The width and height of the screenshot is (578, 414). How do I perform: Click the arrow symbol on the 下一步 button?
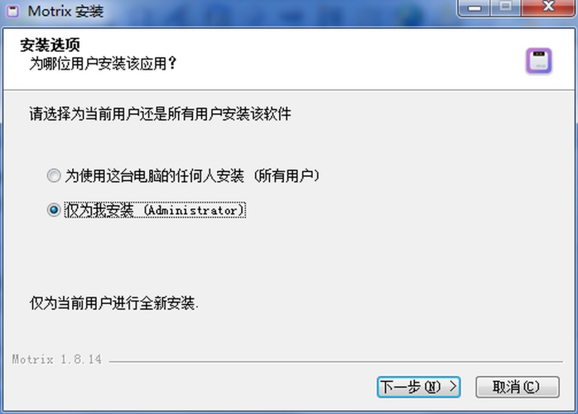pyautogui.click(x=453, y=386)
